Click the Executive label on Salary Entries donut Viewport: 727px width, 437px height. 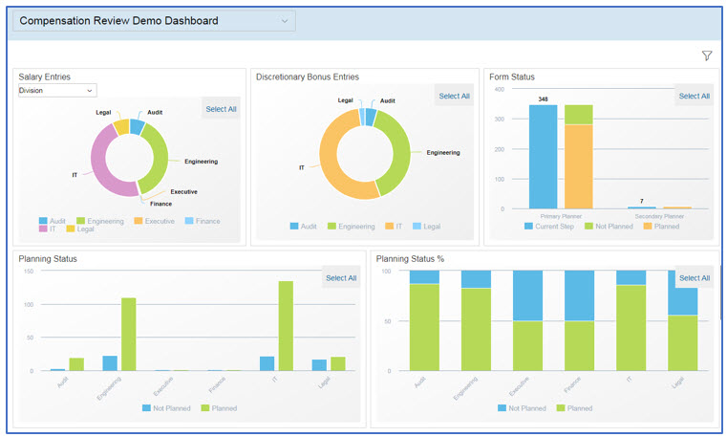pyautogui.click(x=183, y=191)
